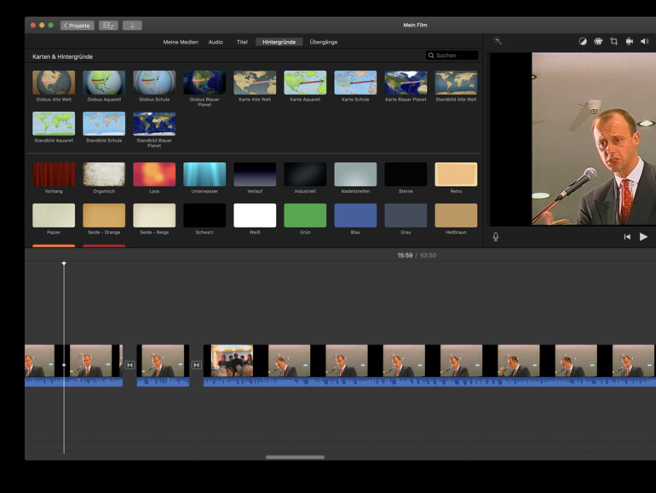Switch to the Übergänge tab
656x493 pixels.
pos(324,42)
